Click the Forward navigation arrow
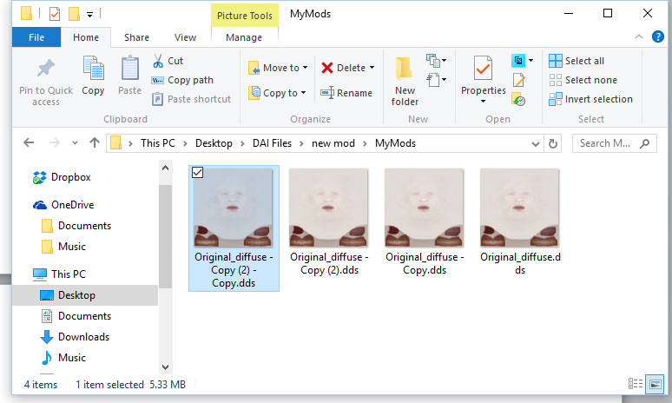Viewport: 672px width, 403px height. (55, 142)
